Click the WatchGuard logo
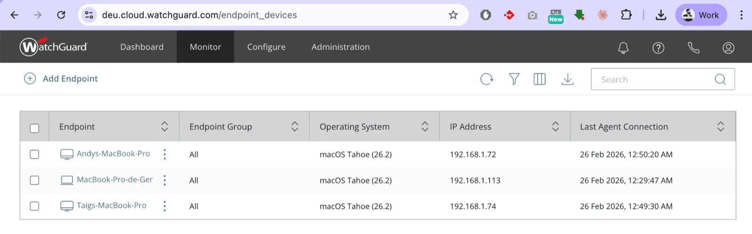The height and width of the screenshot is (234, 752). pyautogui.click(x=54, y=47)
